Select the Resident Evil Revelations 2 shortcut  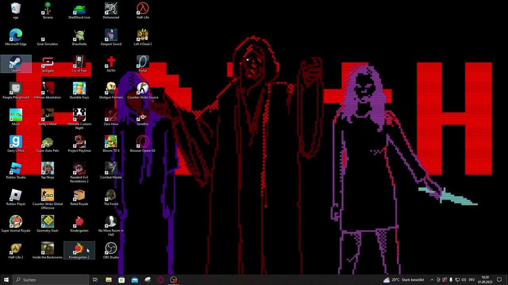(79, 173)
